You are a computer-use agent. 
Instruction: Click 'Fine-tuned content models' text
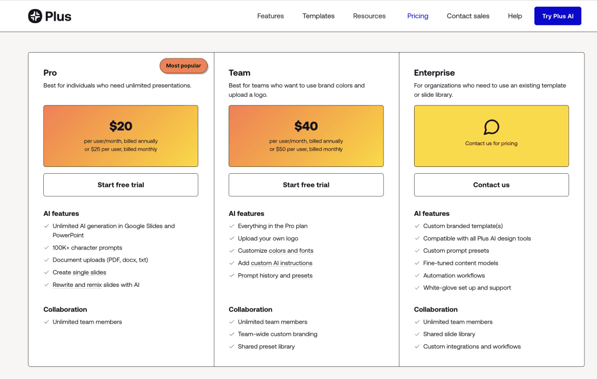pyautogui.click(x=461, y=263)
